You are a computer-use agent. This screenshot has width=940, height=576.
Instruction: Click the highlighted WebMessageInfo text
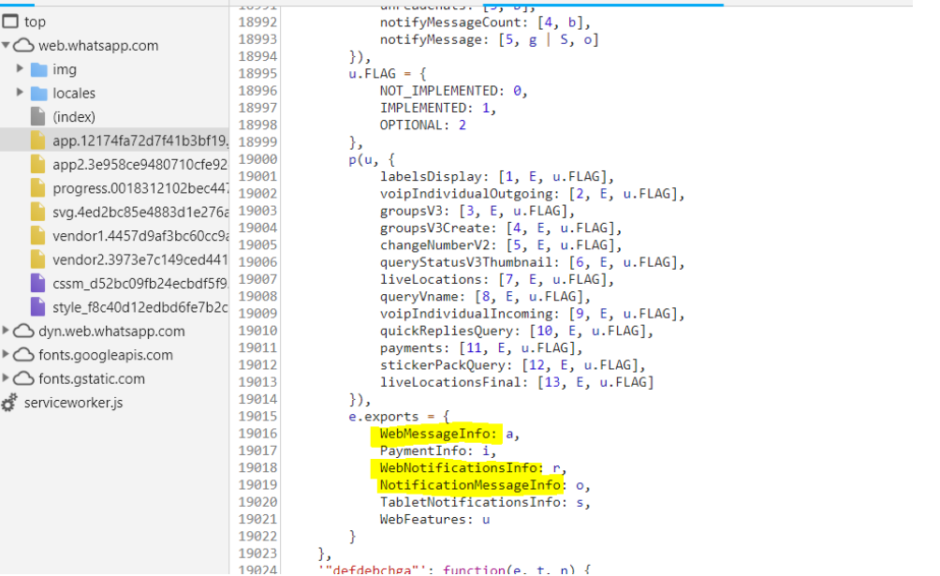(x=434, y=434)
